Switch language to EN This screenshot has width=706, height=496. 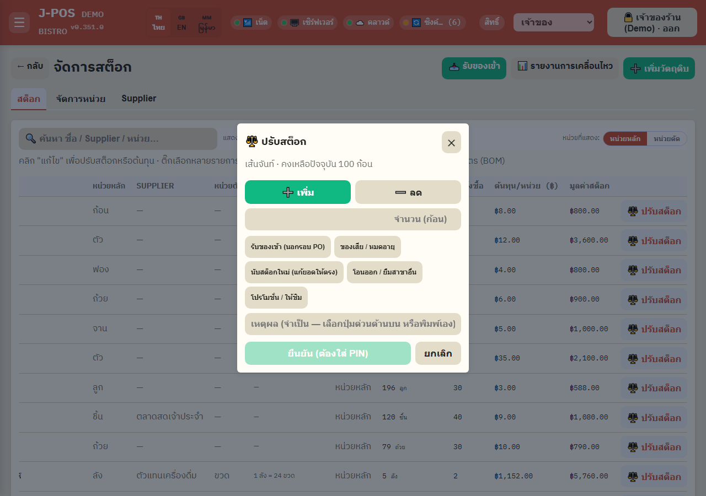point(181,23)
